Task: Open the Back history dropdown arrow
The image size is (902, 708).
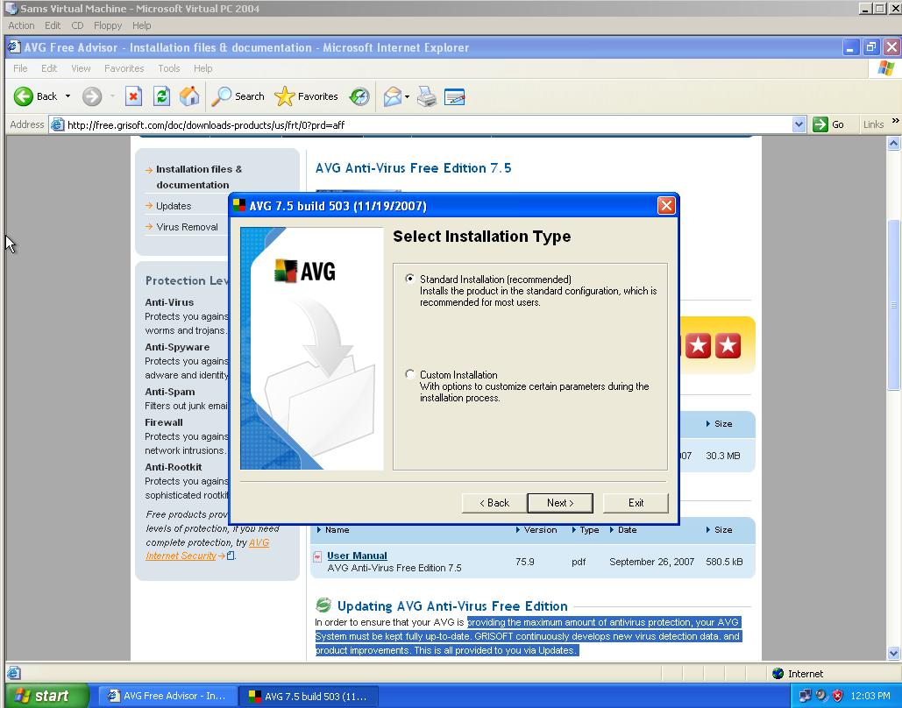Action: [67, 96]
